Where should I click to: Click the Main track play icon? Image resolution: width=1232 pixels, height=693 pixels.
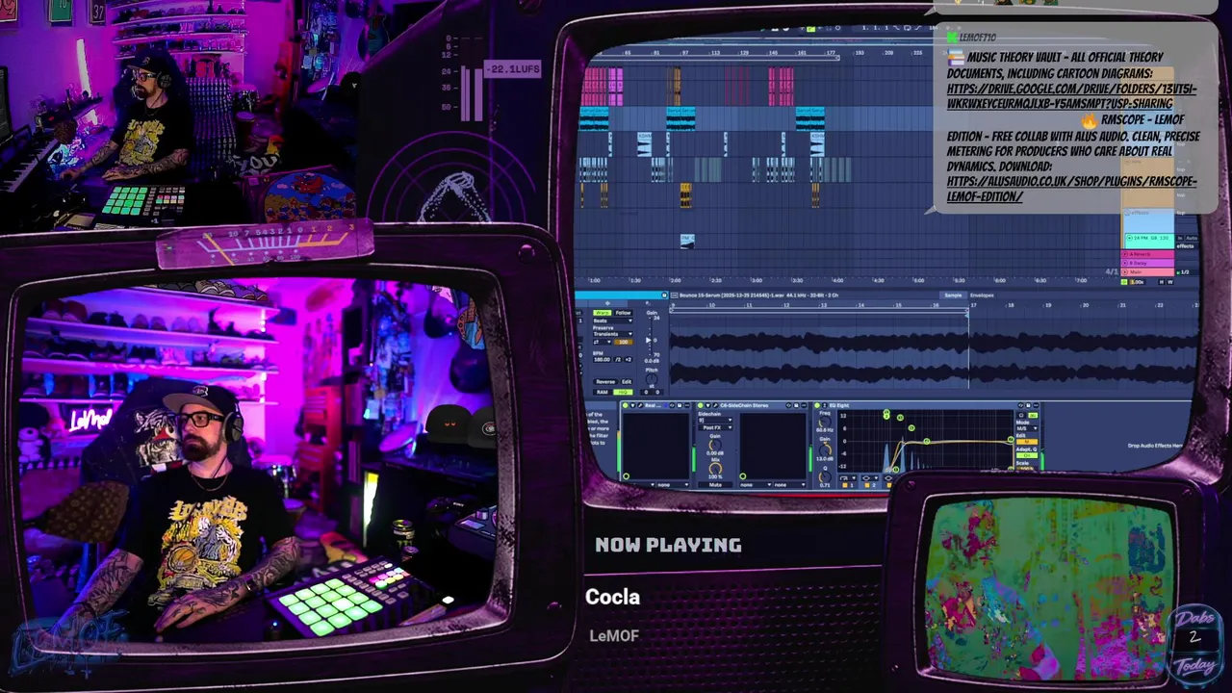click(x=1124, y=271)
